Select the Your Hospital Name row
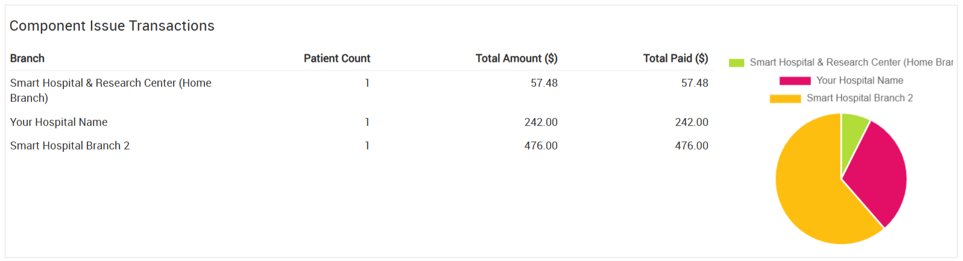The image size is (963, 261). point(58,122)
